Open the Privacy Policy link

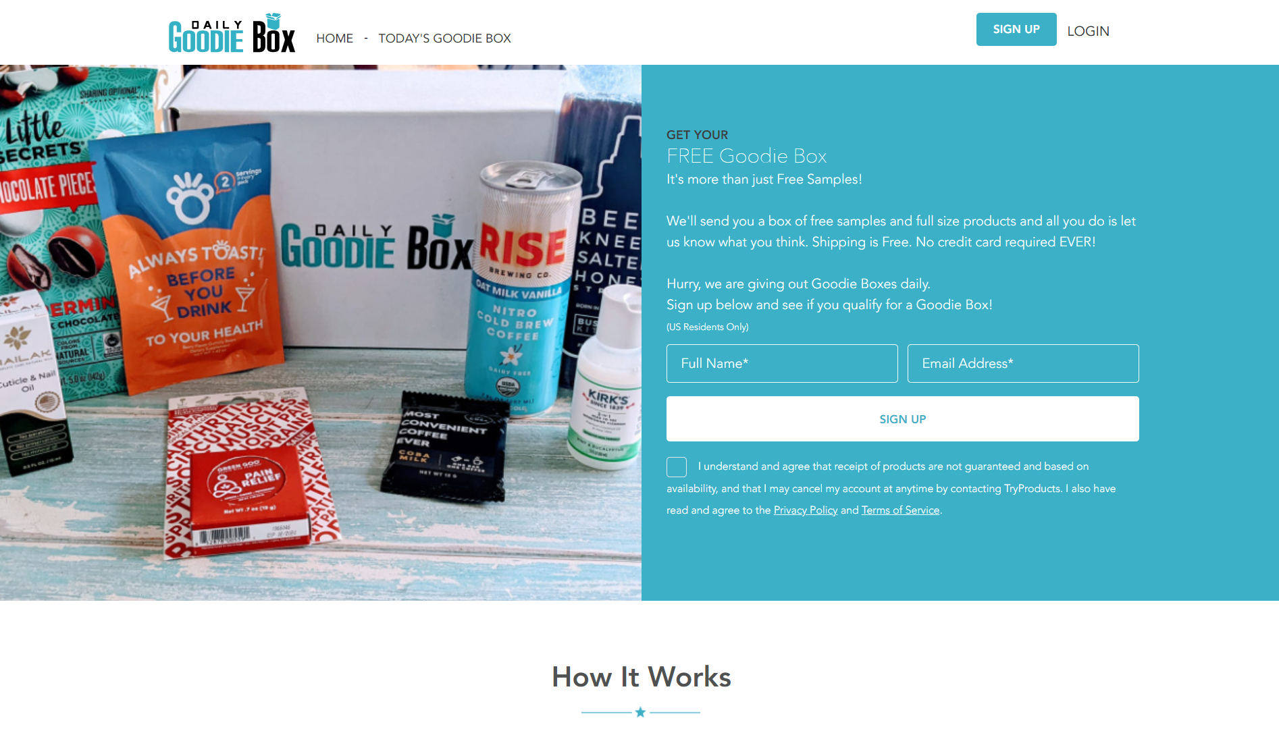coord(806,510)
